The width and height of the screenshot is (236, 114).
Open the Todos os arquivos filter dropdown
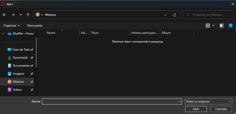pos(208,101)
